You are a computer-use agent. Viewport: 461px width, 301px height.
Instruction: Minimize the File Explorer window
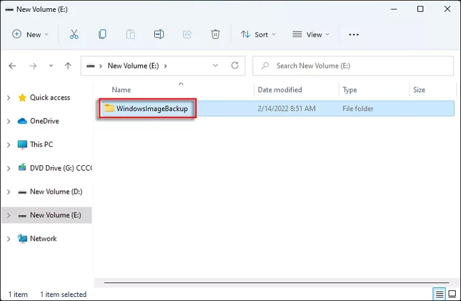click(x=394, y=9)
